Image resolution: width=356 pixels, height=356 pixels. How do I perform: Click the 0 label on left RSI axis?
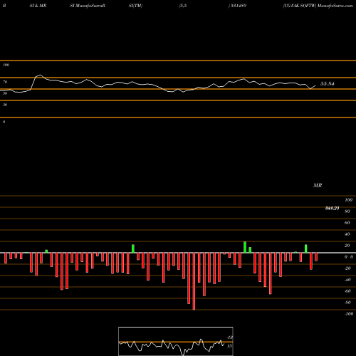coord(4,122)
